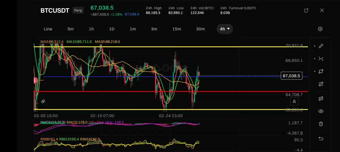
Task: Select the 1D timeframe
Action: point(112,29)
